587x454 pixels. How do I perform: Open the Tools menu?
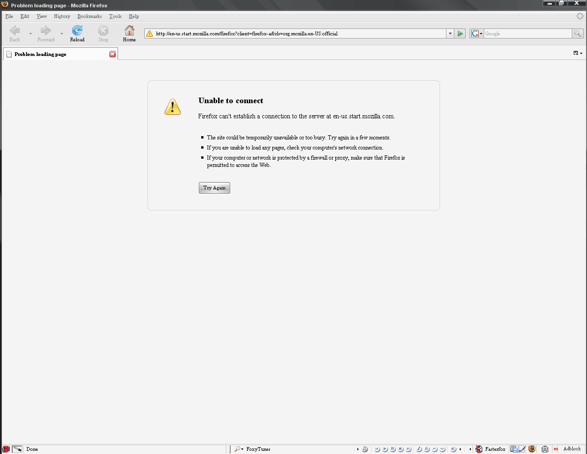tap(115, 16)
